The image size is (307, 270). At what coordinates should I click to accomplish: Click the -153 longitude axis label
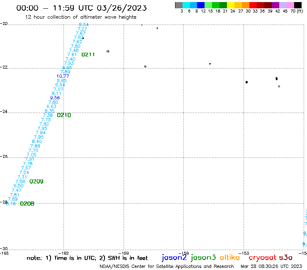pos(244,253)
